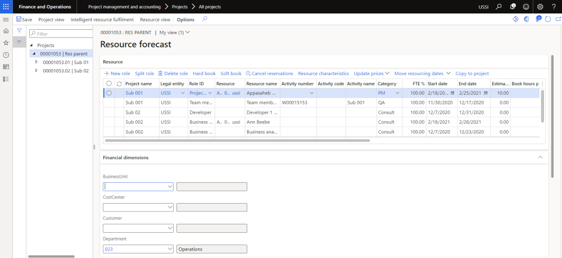
Task: Click the filter funnel icon
Action: pos(19,30)
